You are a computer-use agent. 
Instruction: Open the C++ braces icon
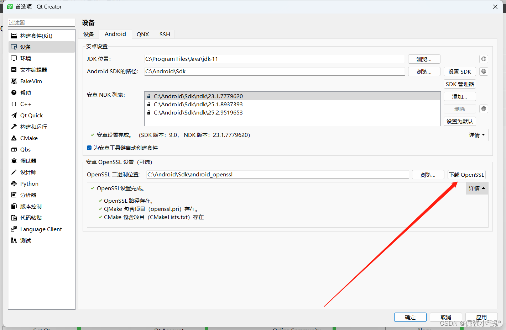tap(14, 104)
